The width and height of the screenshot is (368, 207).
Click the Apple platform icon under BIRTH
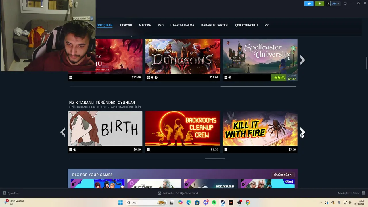[x=74, y=149]
